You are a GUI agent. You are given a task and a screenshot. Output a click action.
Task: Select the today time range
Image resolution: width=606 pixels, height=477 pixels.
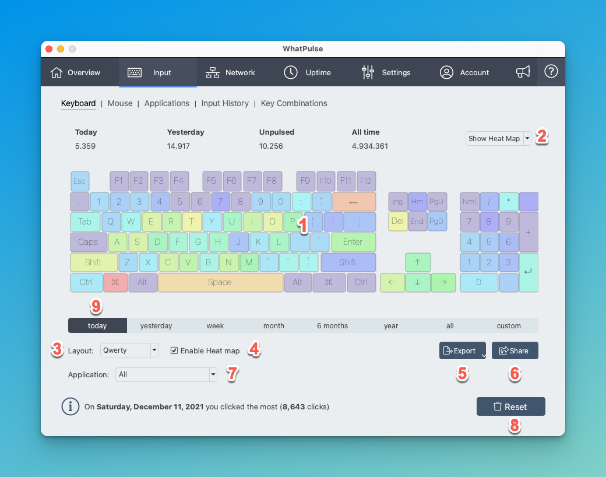(x=97, y=326)
